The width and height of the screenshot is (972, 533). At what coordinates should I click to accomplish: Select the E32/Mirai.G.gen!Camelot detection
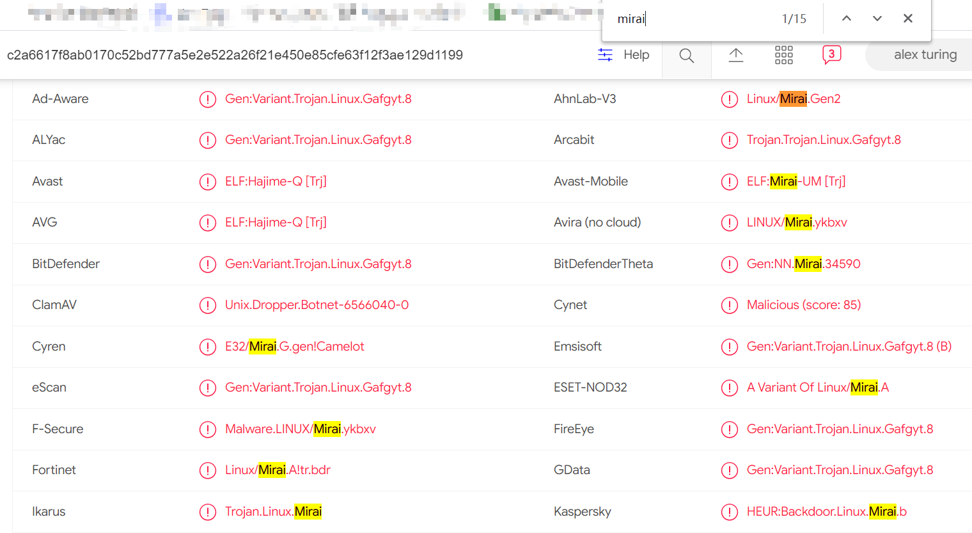click(x=295, y=347)
